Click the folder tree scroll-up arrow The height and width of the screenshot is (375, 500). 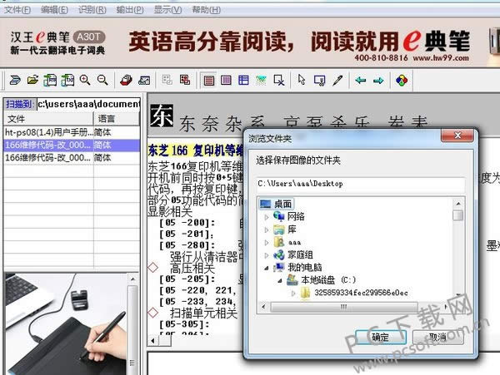click(457, 204)
